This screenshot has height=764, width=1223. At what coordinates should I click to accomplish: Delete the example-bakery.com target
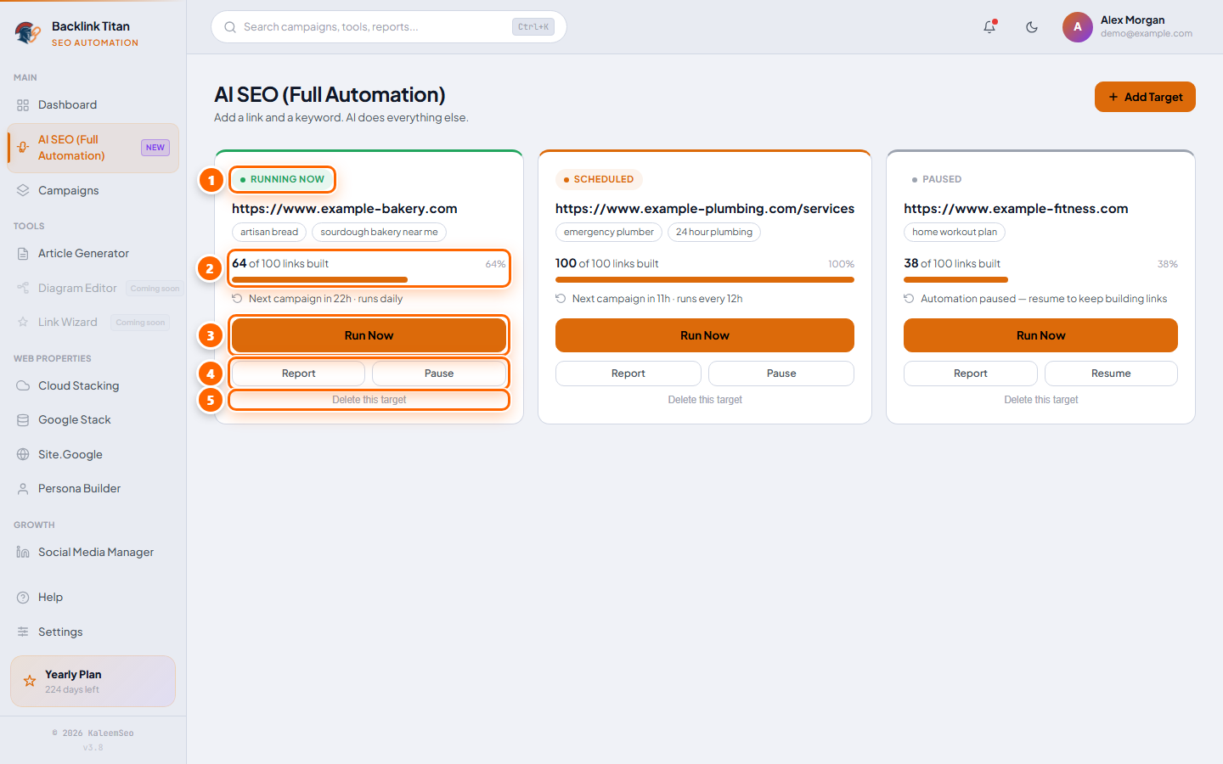369,400
